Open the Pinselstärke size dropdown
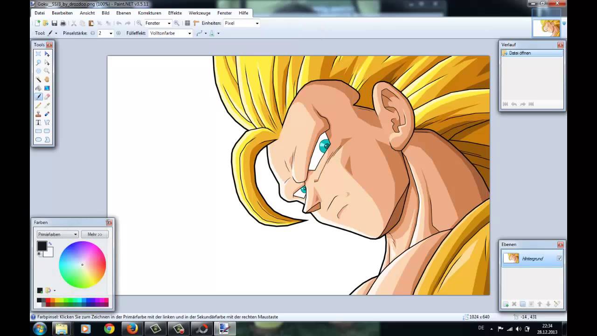 pos(111,33)
